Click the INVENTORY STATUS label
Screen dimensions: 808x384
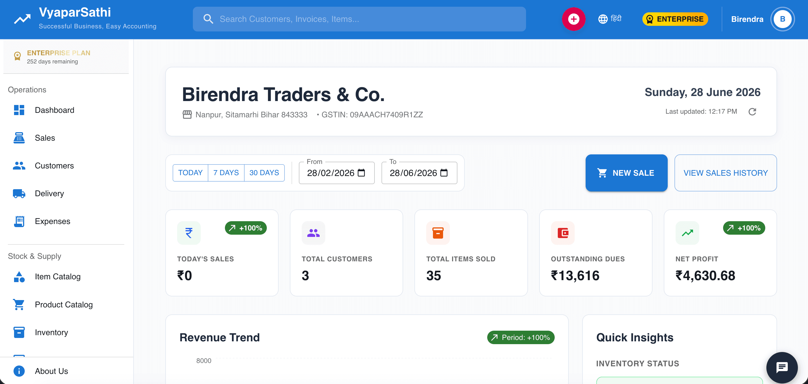click(x=638, y=364)
